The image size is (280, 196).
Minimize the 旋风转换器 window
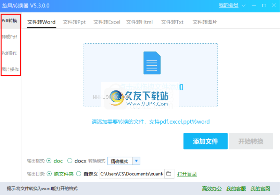(254, 5)
